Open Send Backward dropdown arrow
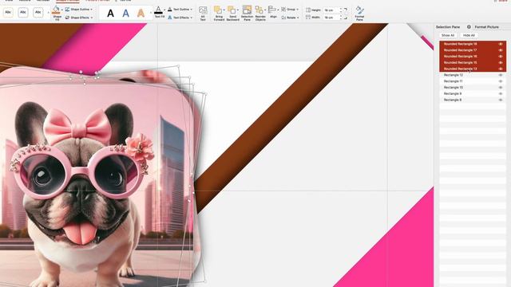 click(x=238, y=10)
